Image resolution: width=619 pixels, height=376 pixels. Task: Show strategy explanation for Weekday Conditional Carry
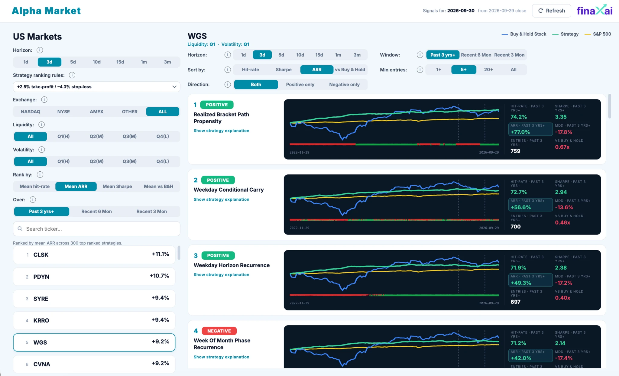coord(221,199)
